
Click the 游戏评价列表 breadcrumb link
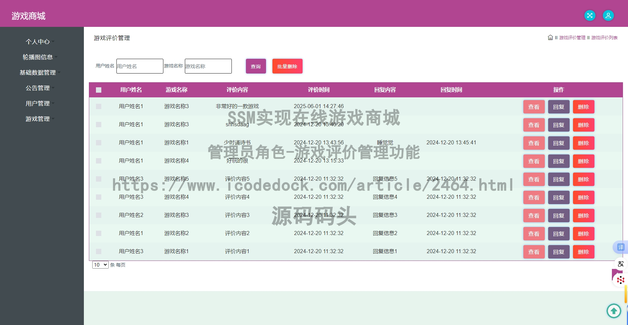click(604, 38)
